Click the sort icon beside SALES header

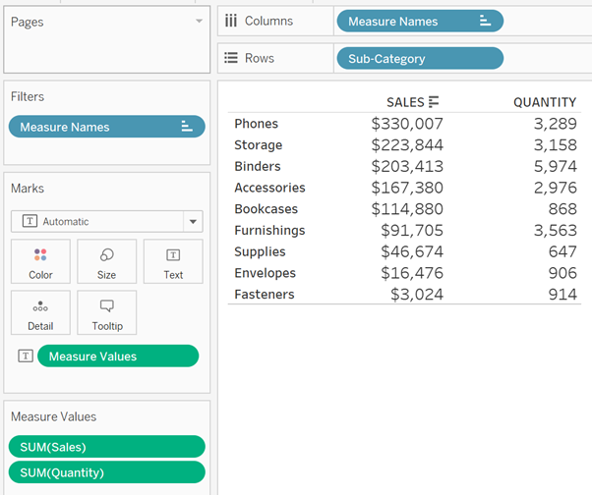point(434,102)
